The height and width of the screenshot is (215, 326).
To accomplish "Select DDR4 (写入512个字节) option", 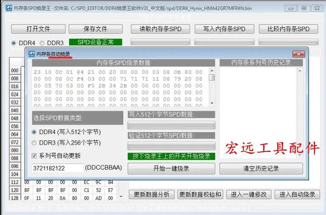I will pyautogui.click(x=34, y=132).
